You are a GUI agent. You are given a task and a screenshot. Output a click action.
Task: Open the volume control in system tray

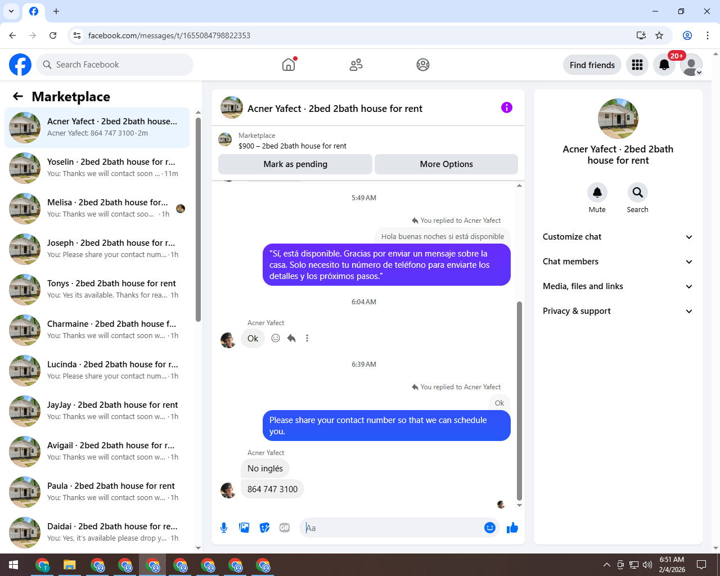[x=647, y=565]
